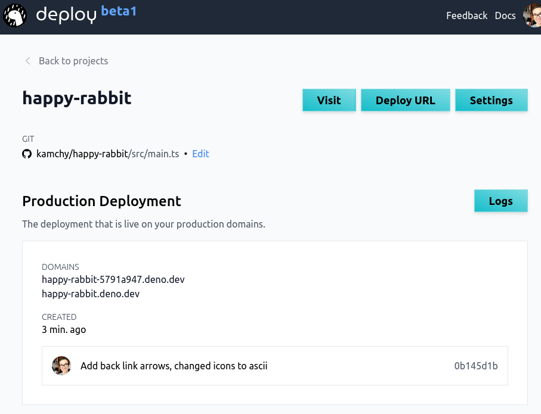
Task: Click the back chevron before Back to projects
Action: point(27,61)
